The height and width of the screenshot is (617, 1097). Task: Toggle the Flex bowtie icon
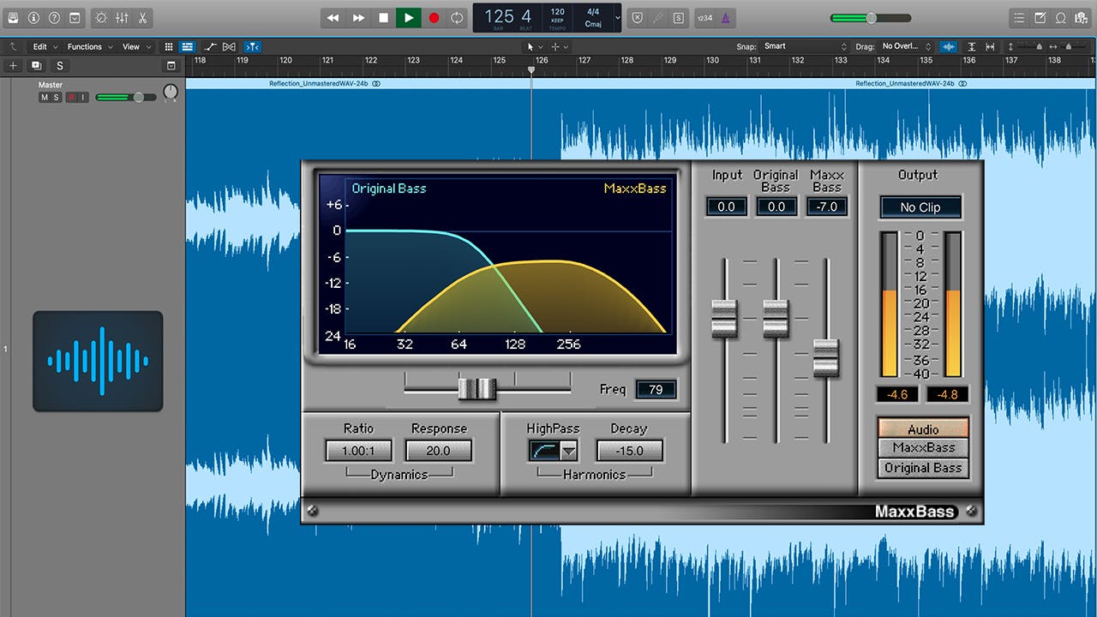click(x=229, y=46)
